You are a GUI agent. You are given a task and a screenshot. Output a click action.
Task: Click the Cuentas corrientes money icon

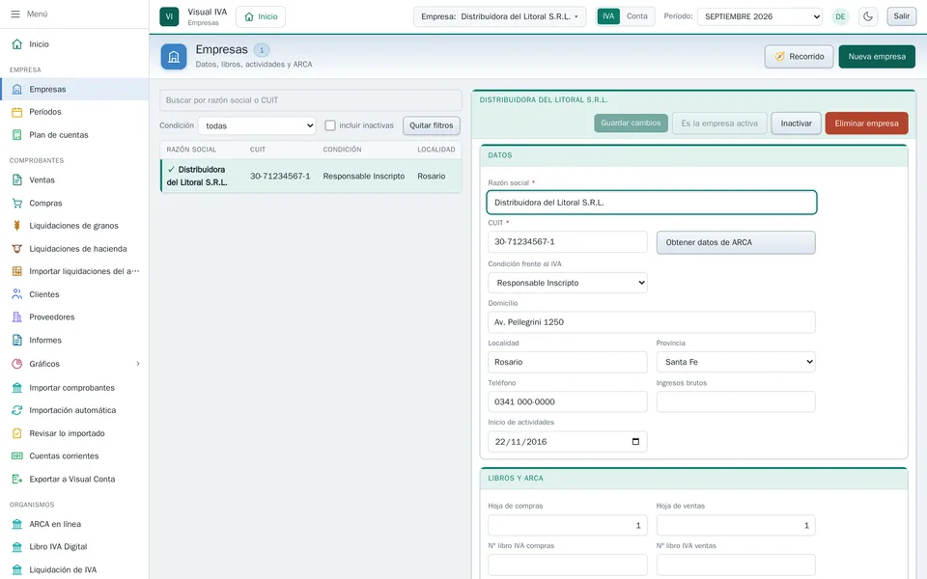click(x=17, y=456)
